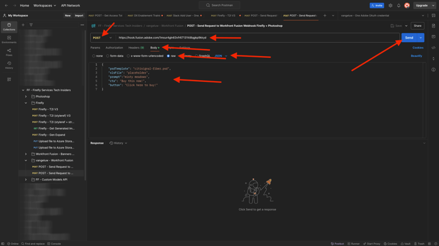Open the configure sidebar grid icon
This screenshot has height=246, width=439.
9,79
